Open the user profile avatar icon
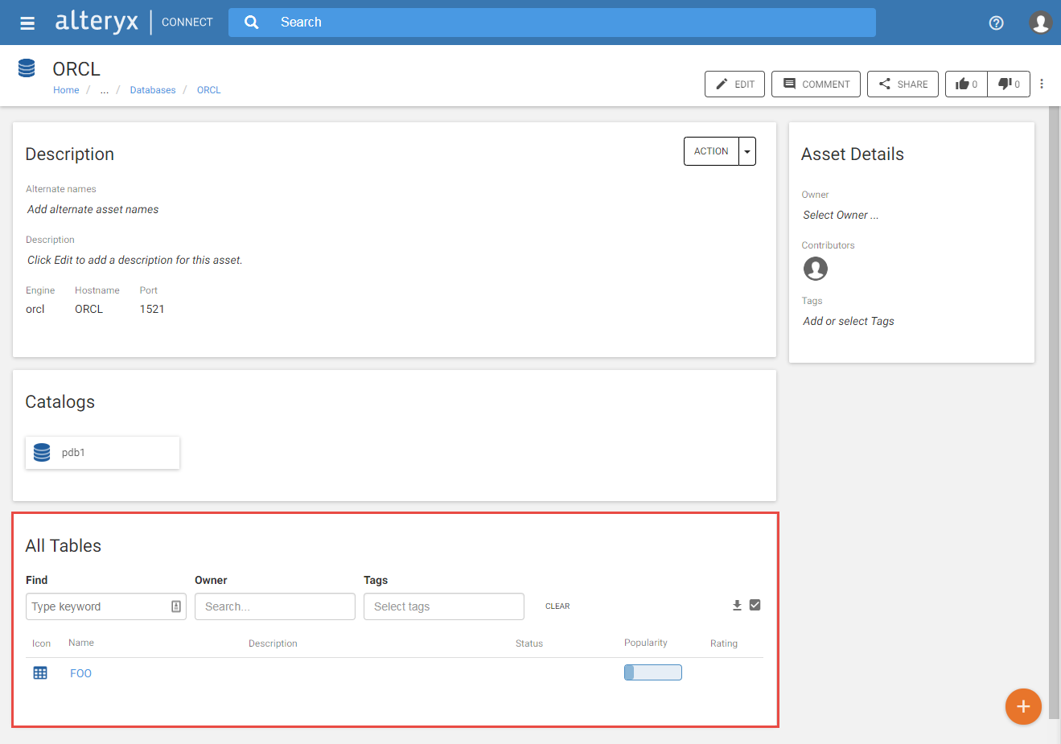 pyautogui.click(x=1040, y=23)
